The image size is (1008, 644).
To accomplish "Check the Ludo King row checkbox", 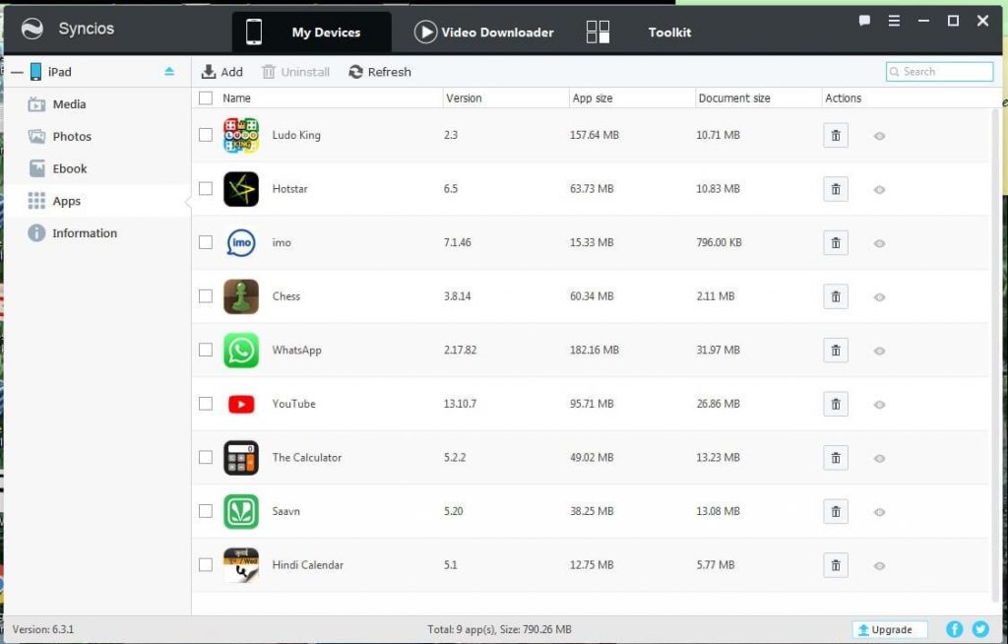I will (x=206, y=135).
